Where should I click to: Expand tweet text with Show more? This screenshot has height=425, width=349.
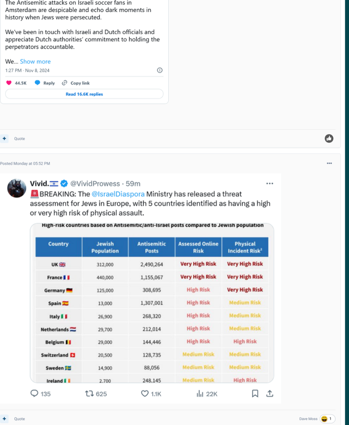pyautogui.click(x=35, y=61)
